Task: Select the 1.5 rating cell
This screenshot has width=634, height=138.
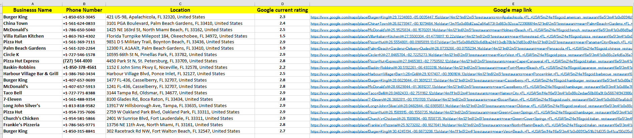Action: tap(282, 36)
